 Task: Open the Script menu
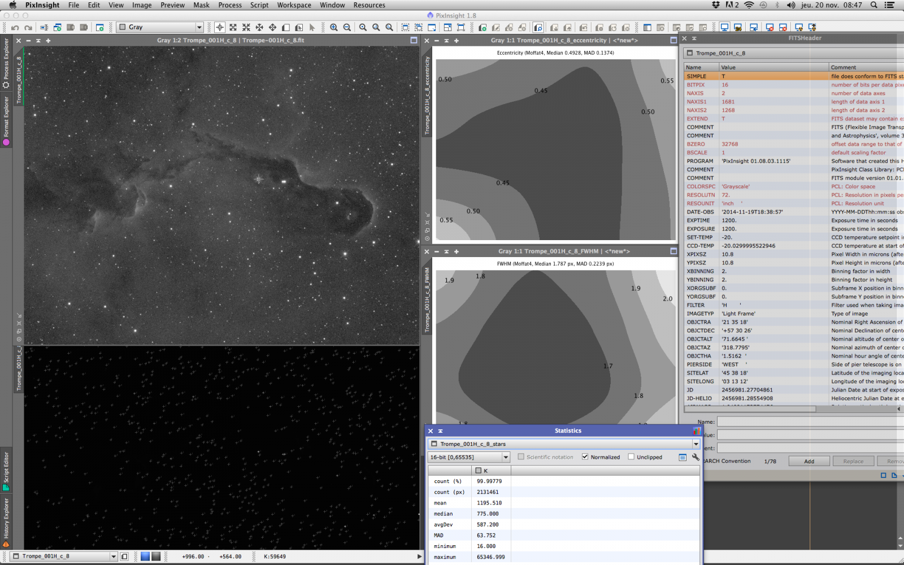(259, 5)
